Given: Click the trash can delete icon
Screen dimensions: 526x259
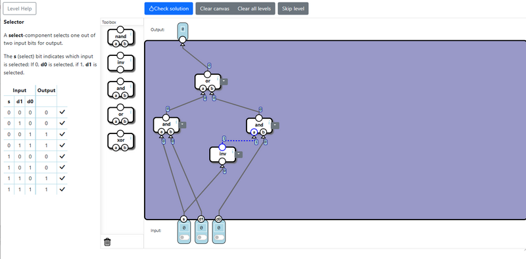Looking at the screenshot, I should pyautogui.click(x=107, y=242).
